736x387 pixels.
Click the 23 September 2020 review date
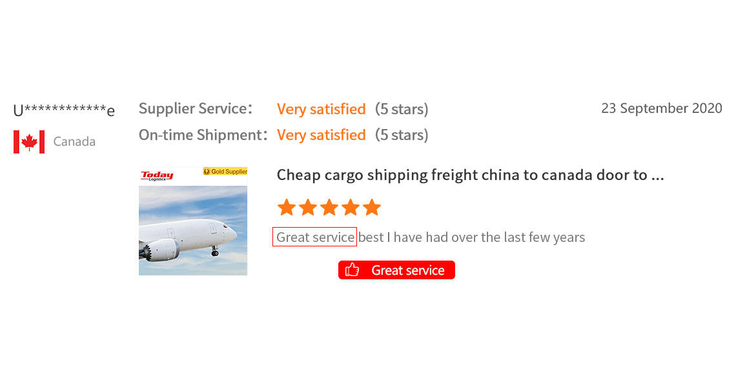click(661, 108)
